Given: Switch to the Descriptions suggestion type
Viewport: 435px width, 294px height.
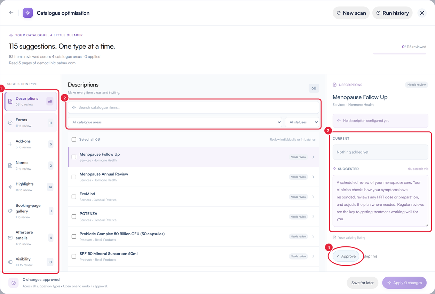Looking at the screenshot, I should tap(31, 101).
